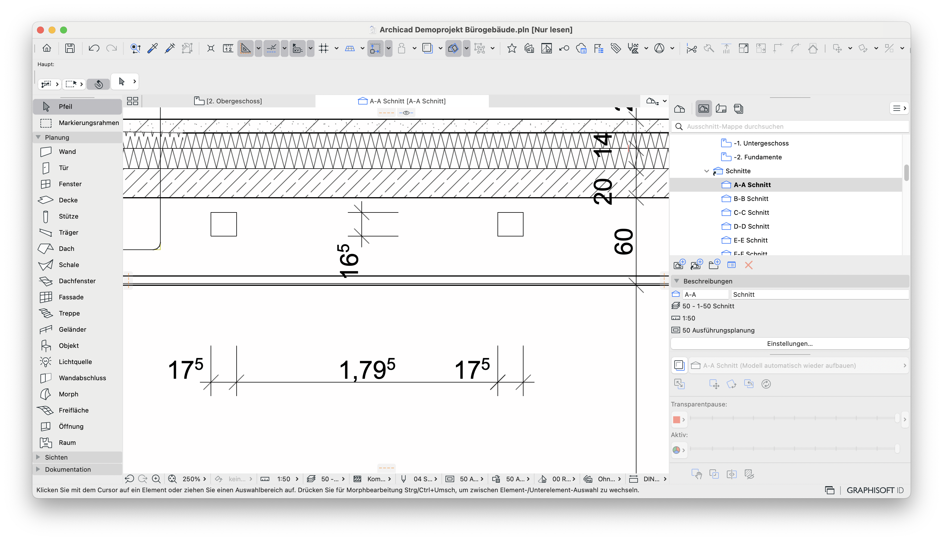Select the Treppe tool
The height and width of the screenshot is (541, 943).
click(77, 313)
